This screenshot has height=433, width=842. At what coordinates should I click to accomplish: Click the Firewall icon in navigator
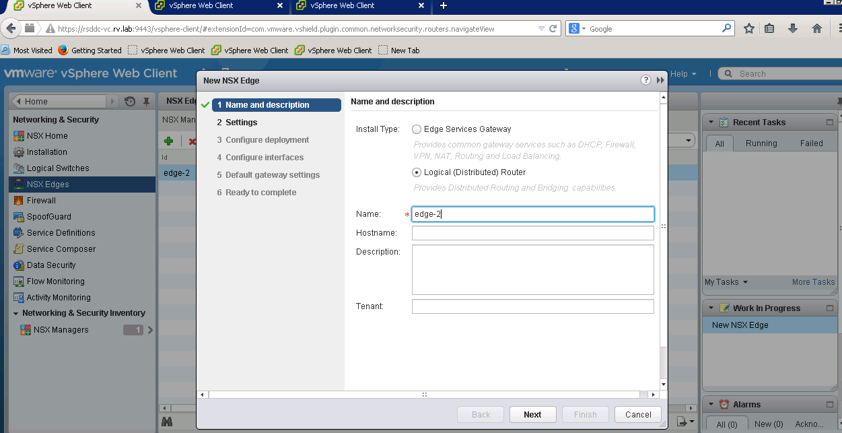pos(19,201)
